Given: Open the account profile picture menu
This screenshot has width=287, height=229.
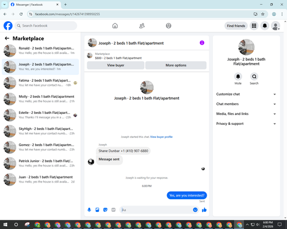Looking at the screenshot, I should pos(276,26).
